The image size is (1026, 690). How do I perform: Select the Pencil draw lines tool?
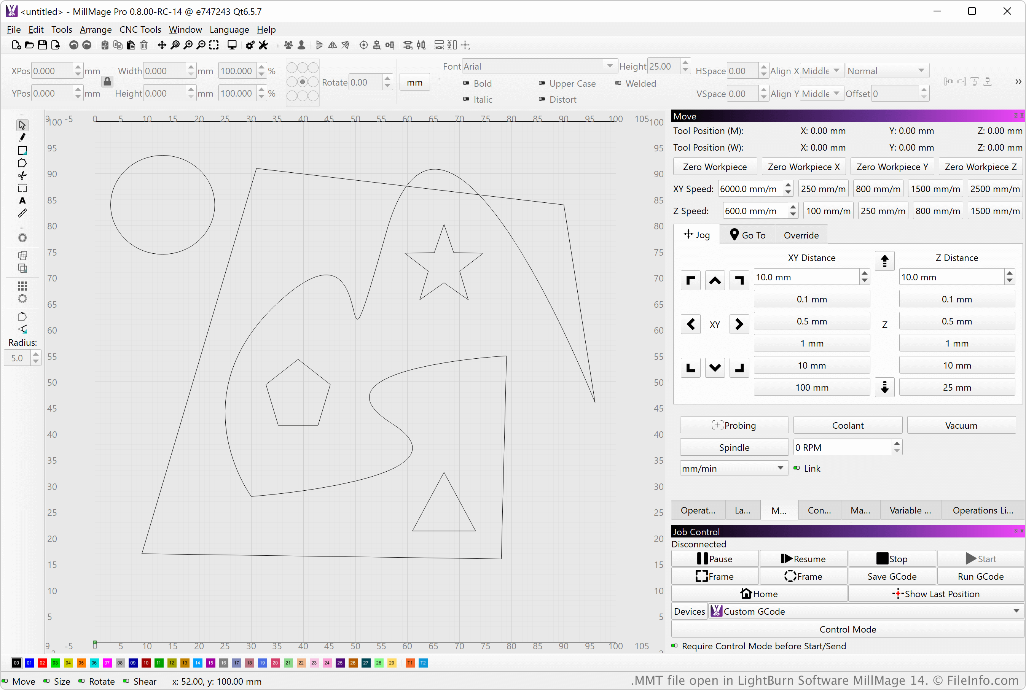click(22, 138)
